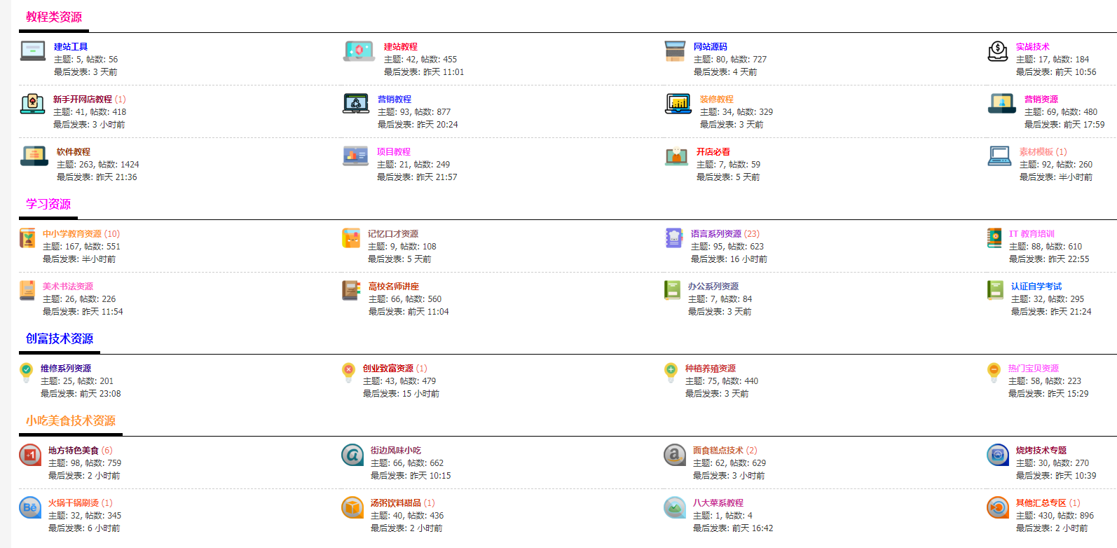The image size is (1117, 548).
Task: Open the 网站源码 forum link
Action: tap(711, 47)
